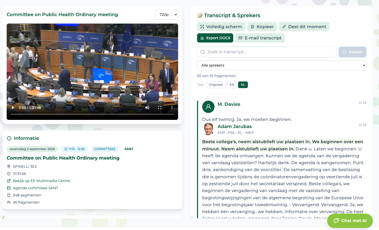The width and height of the screenshot is (379, 230).
Task: Click EVP · PSL · PL · MEP affiliation text
Action: (x=236, y=133)
